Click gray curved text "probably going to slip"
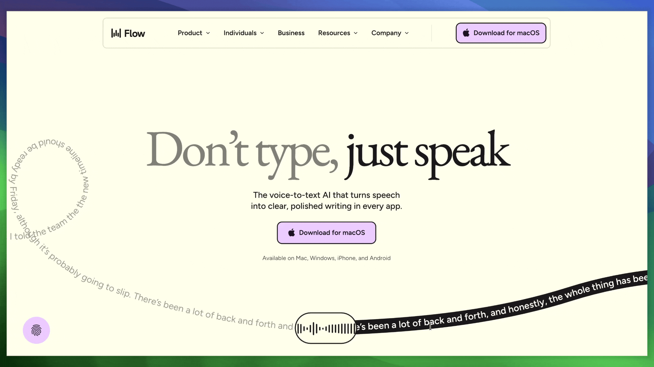This screenshot has width=654, height=367. [89, 275]
